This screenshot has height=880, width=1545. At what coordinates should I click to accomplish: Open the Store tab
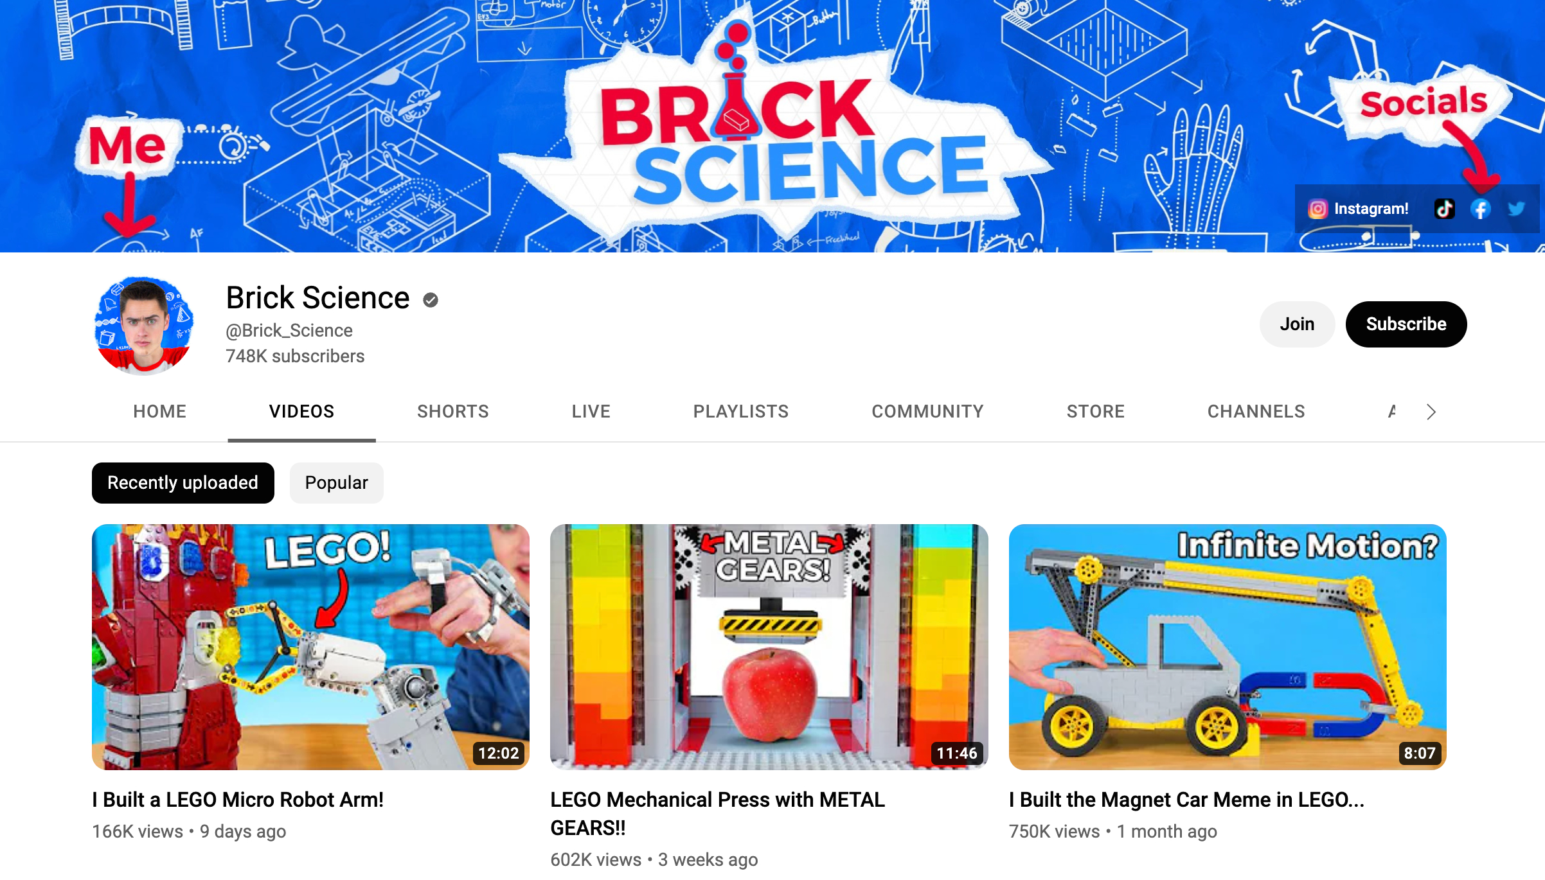1096,412
